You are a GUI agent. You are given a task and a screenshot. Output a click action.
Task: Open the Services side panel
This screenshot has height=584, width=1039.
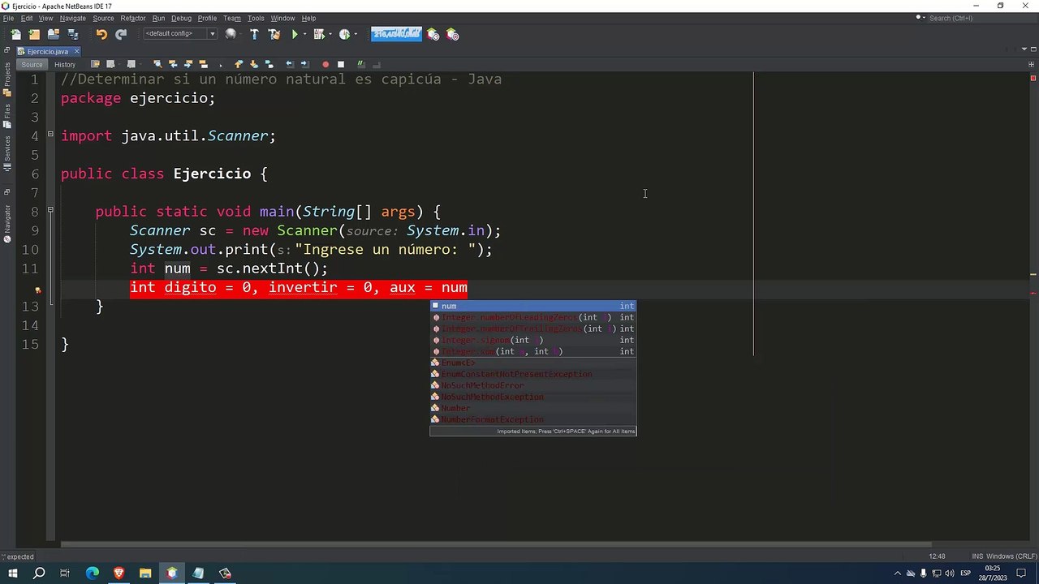[x=7, y=152]
